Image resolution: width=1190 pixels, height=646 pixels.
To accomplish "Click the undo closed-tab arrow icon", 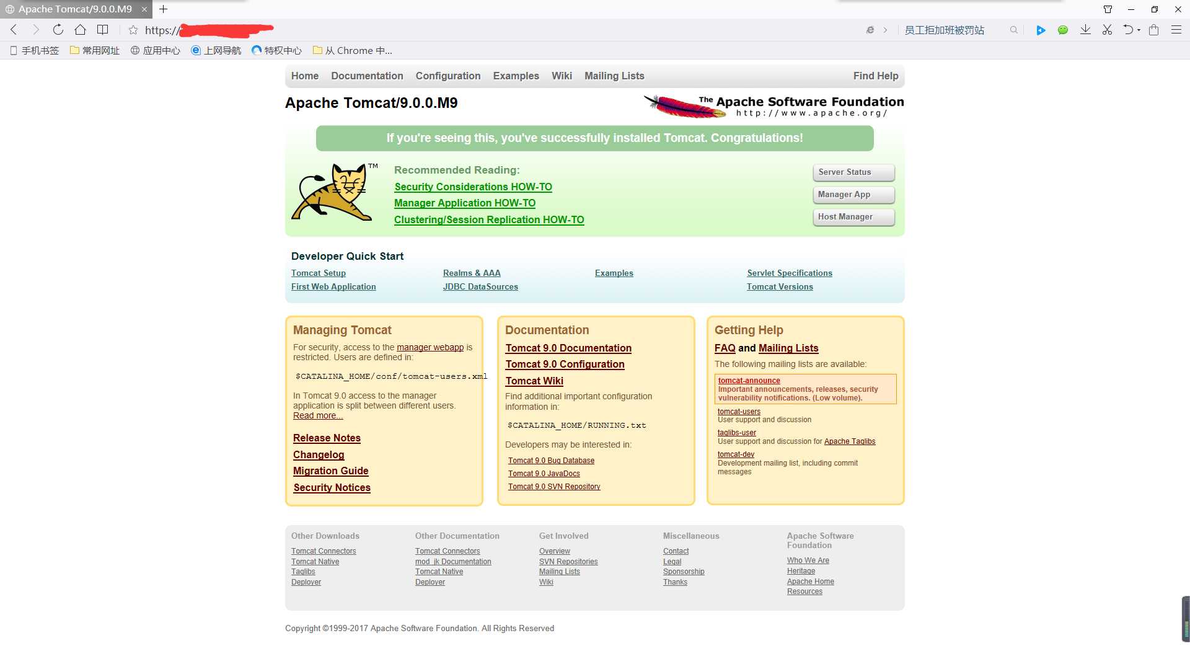I will pos(1128,30).
